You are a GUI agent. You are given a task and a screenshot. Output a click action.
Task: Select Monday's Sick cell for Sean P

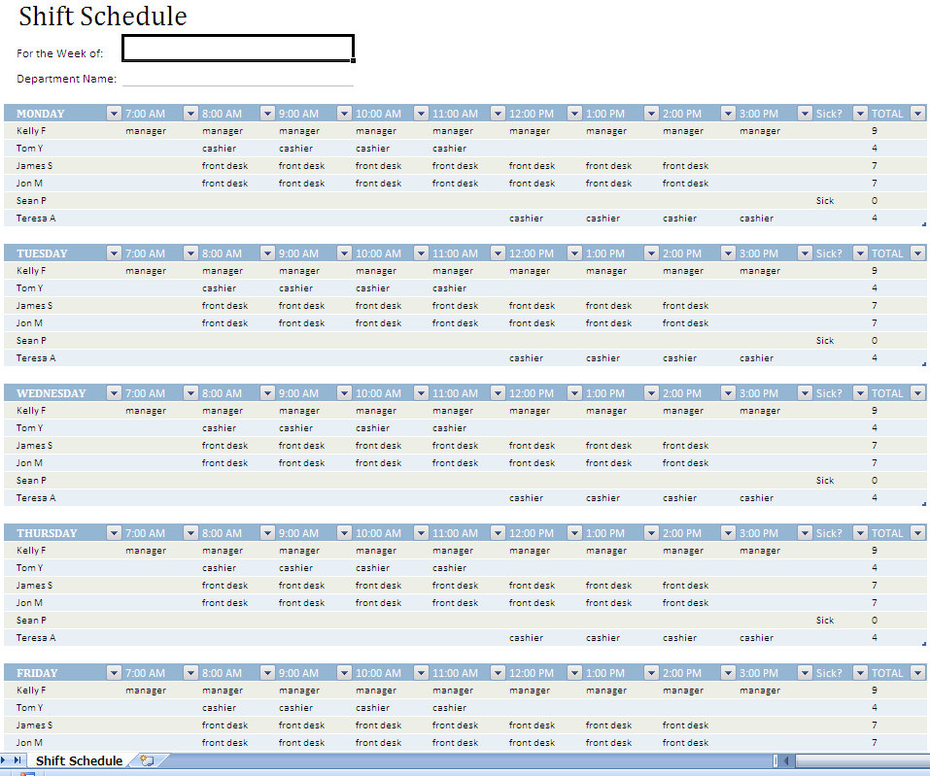click(825, 201)
